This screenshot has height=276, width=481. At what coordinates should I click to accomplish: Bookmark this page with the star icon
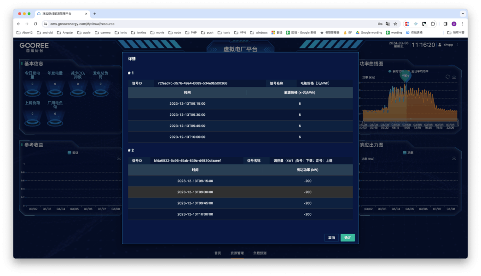point(395,24)
